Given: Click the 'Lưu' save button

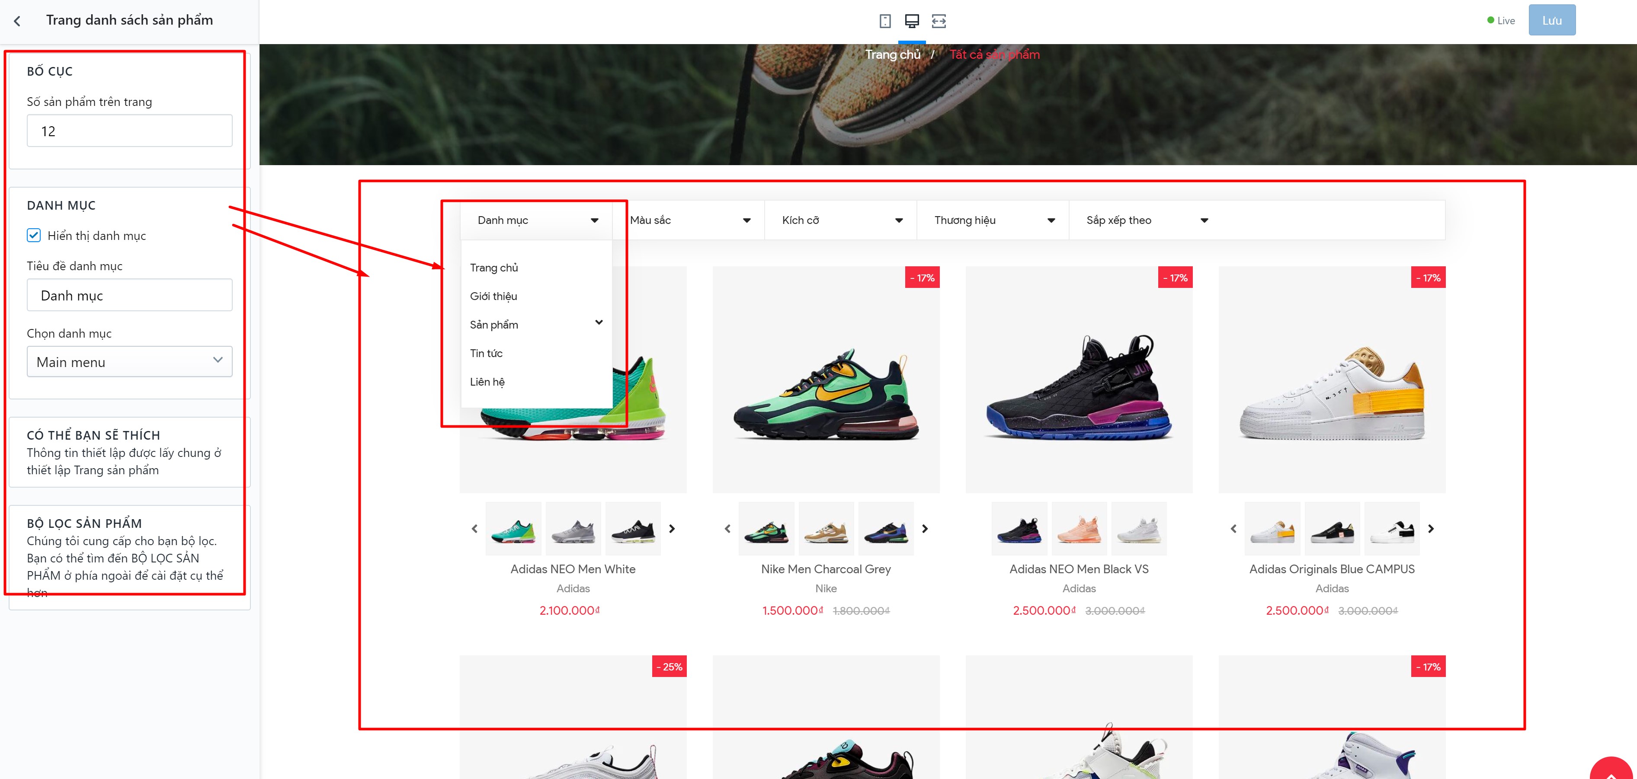Looking at the screenshot, I should [x=1551, y=20].
